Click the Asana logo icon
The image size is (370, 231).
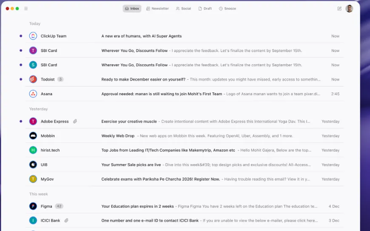click(33, 94)
